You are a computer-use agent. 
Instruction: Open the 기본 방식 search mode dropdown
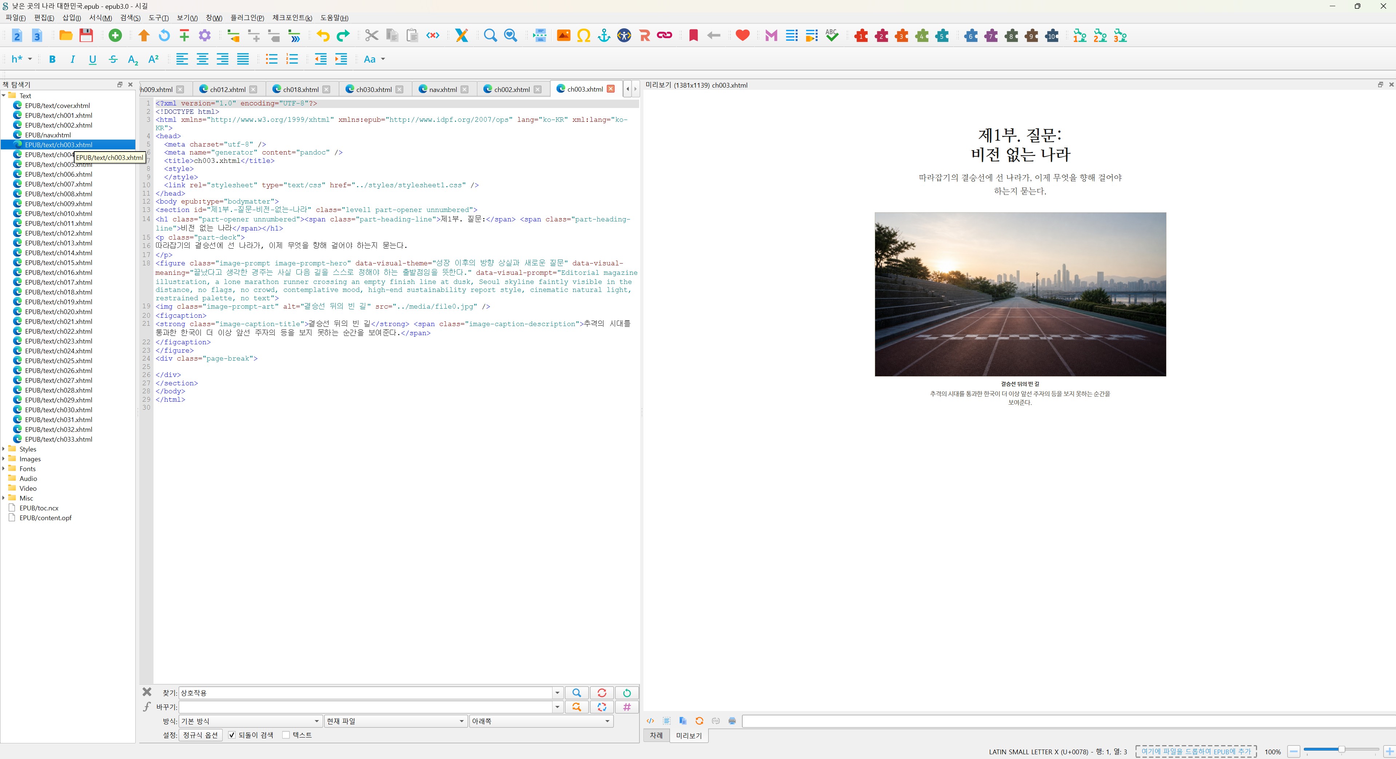[250, 721]
